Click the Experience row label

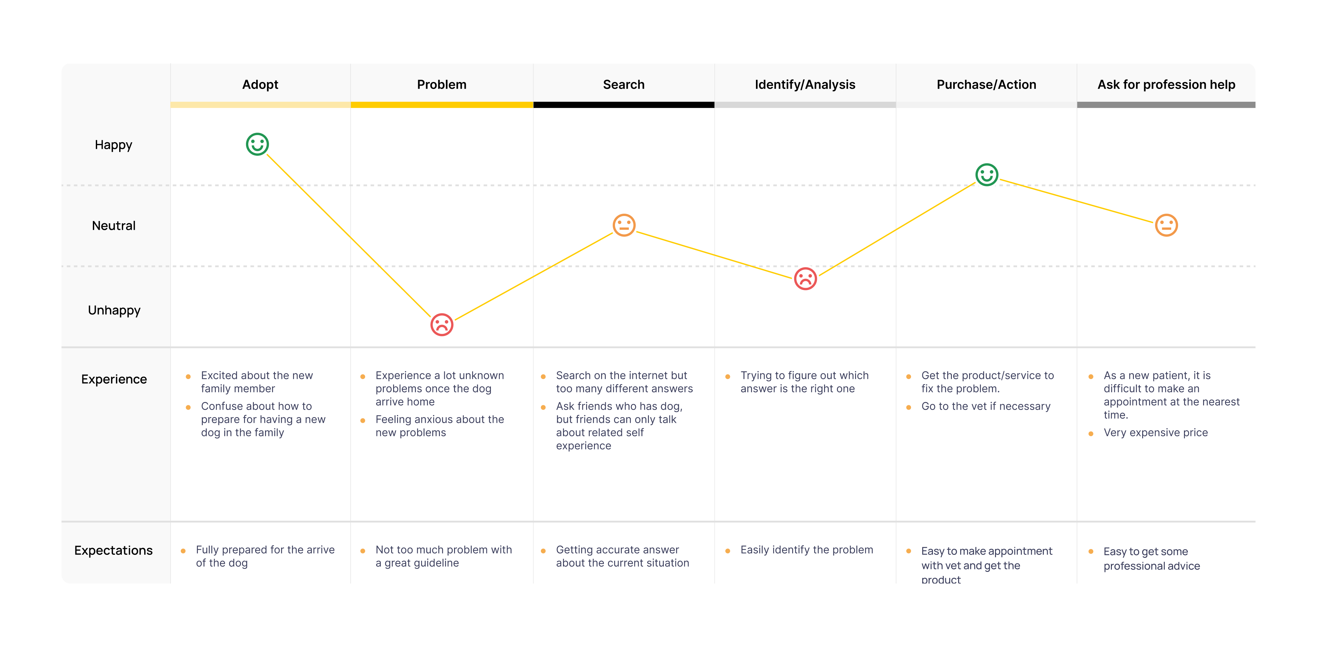114,379
